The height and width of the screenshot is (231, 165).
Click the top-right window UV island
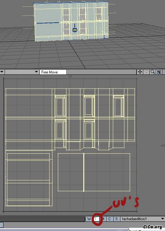click(118, 106)
